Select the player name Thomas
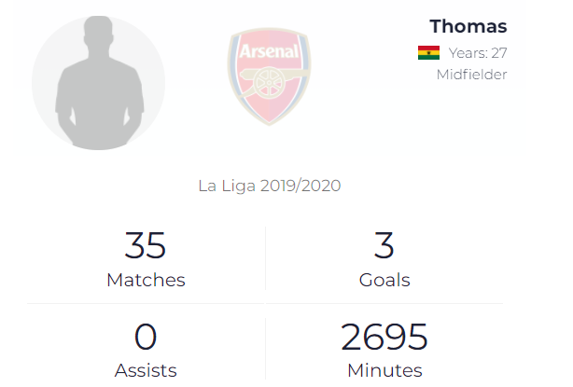 coord(468,25)
